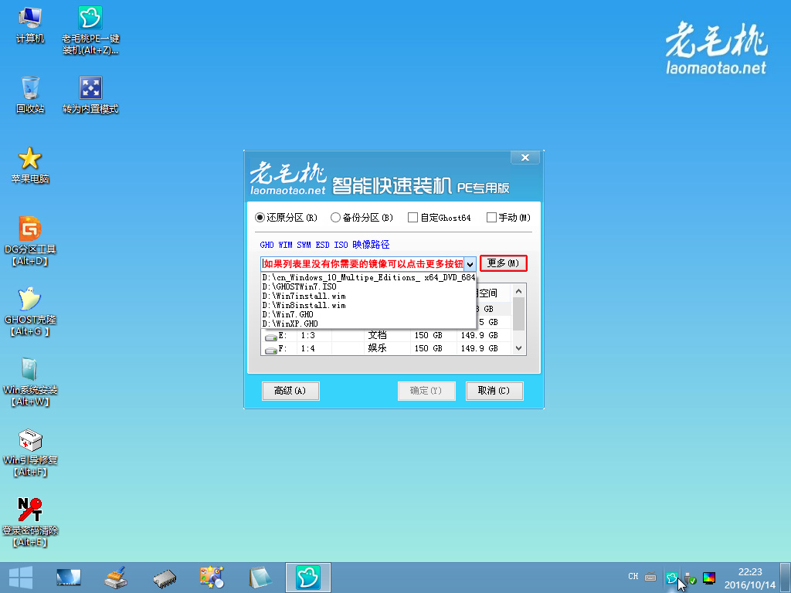Pick D:\Win8install.wim in the dropdown list
791x593 pixels.
[368, 305]
